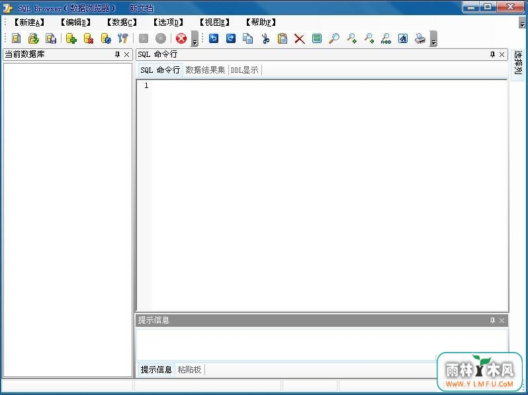Click the new document toolbar icon
Image resolution: width=528 pixels, height=395 pixels.
tap(16, 38)
